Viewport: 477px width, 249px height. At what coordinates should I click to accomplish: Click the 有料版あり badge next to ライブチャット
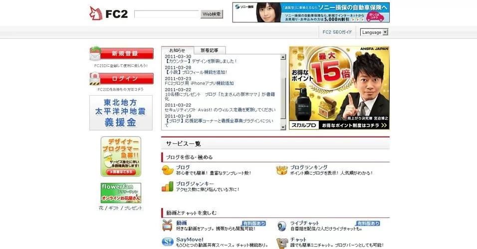tap(368, 223)
